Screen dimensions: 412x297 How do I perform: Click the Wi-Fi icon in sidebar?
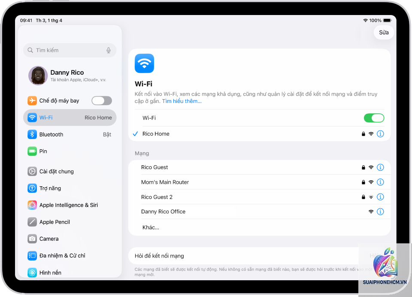point(32,118)
